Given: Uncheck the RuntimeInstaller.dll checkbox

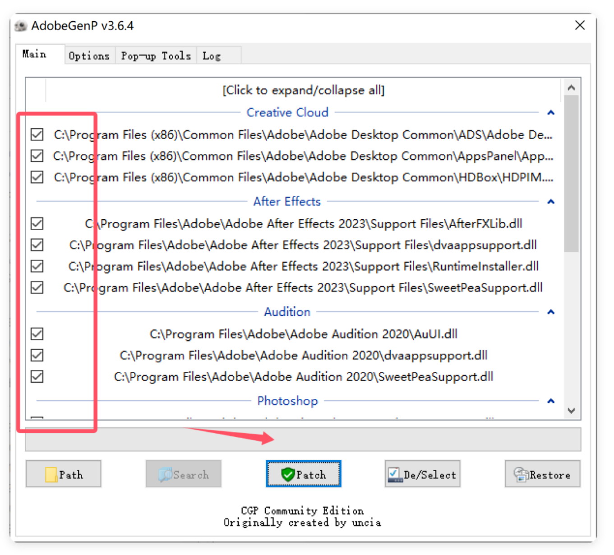Looking at the screenshot, I should pyautogui.click(x=37, y=266).
